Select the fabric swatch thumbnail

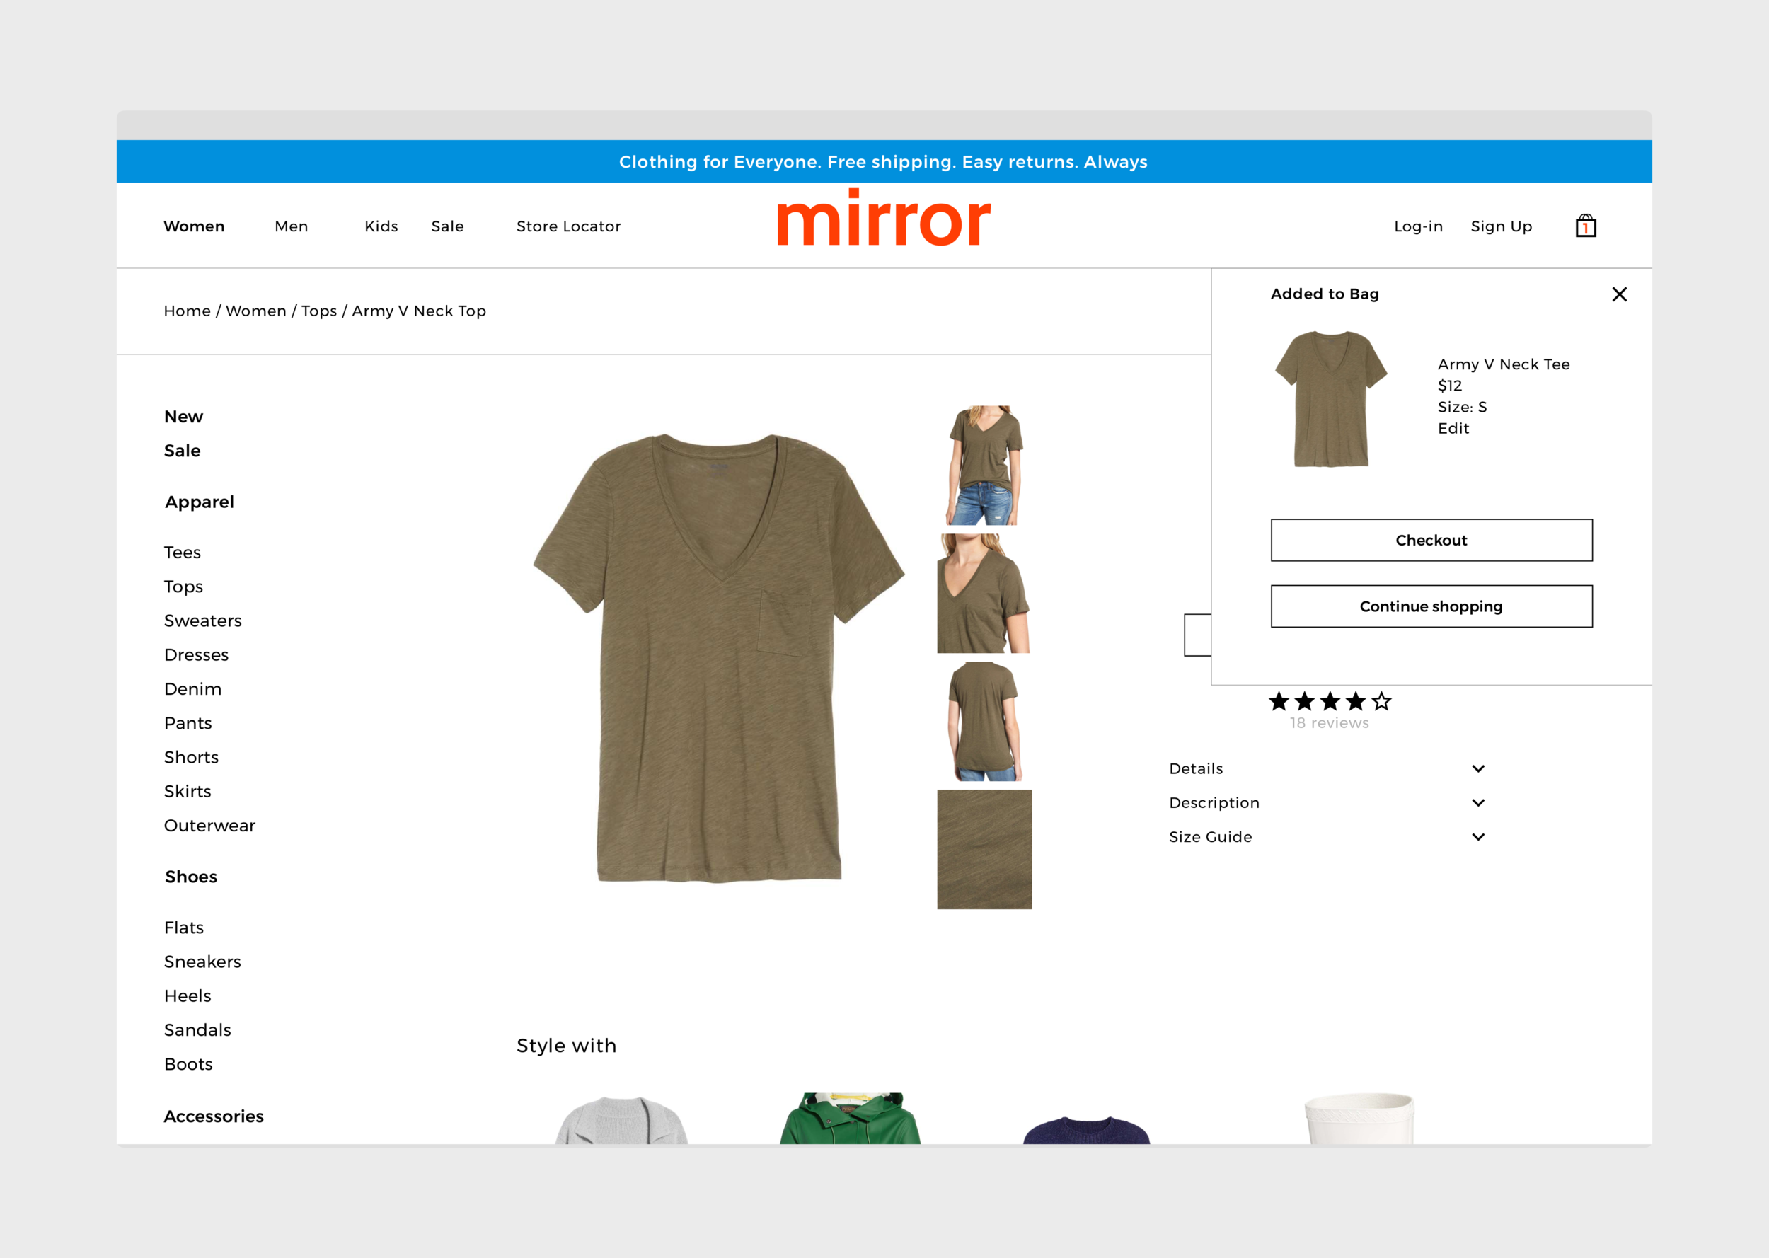point(984,849)
